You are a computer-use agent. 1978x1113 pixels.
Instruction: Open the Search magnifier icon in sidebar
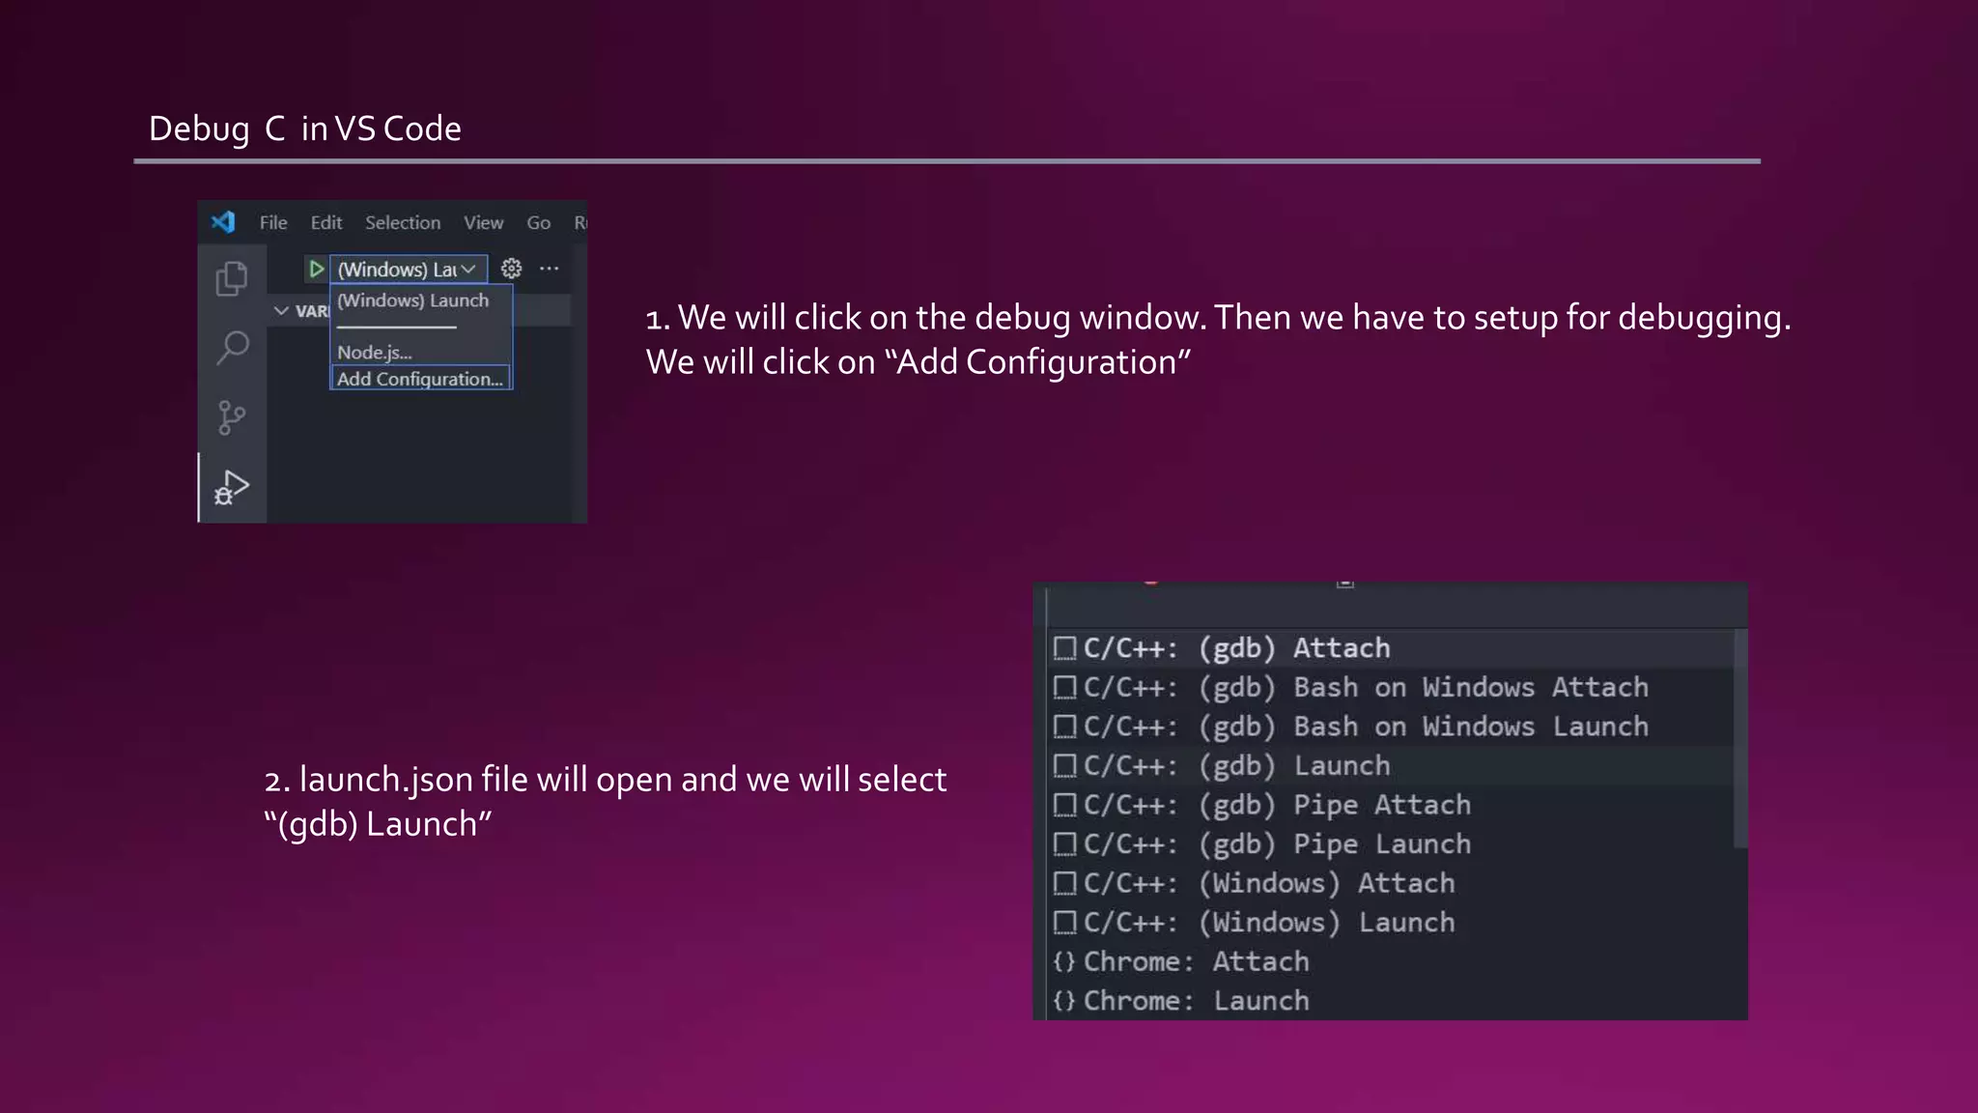pos(233,348)
